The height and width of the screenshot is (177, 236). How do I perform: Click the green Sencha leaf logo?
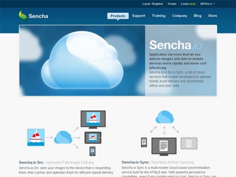point(23,16)
